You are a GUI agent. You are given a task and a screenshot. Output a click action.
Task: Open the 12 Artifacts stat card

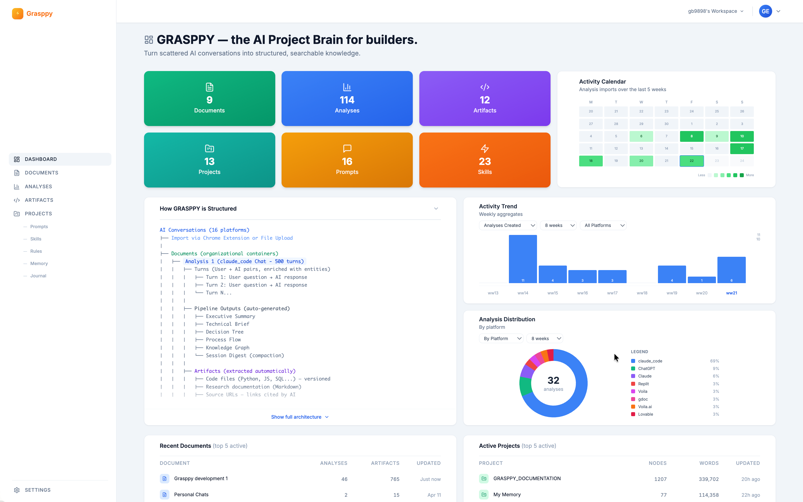(485, 99)
